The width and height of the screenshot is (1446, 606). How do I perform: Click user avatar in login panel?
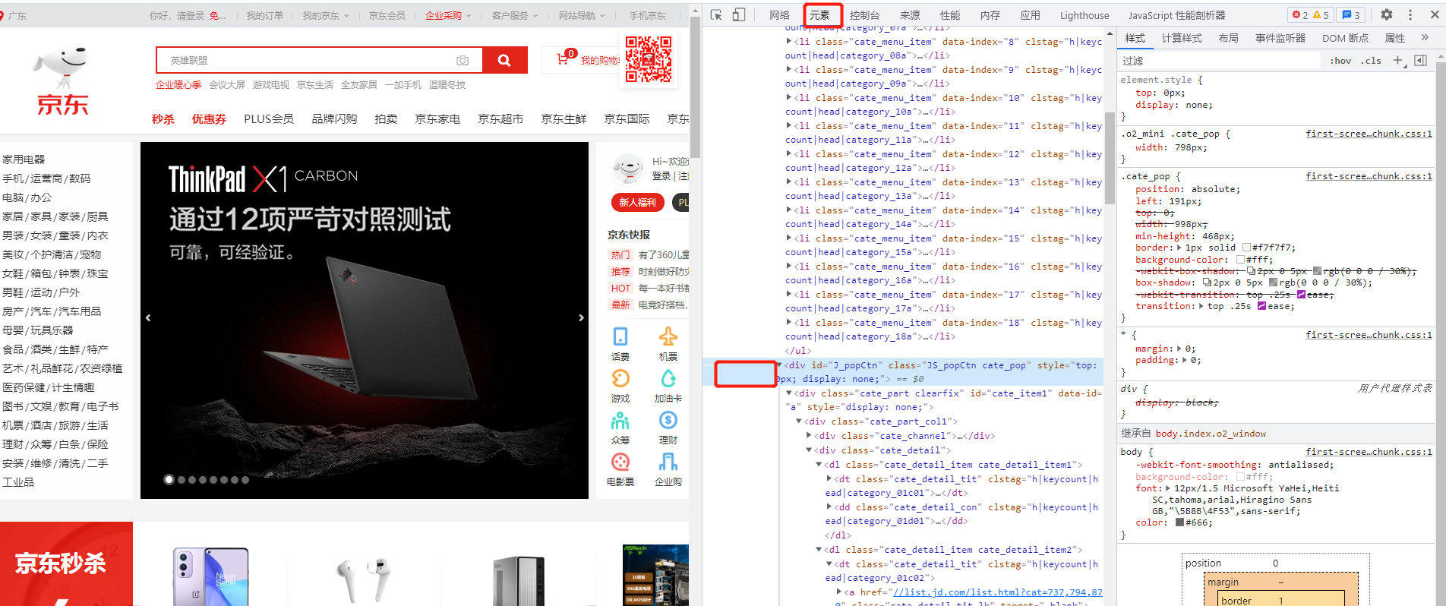click(628, 169)
